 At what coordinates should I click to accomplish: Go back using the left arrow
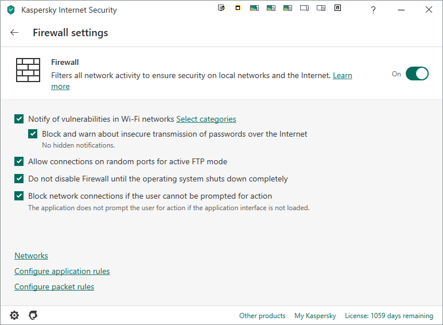(15, 33)
